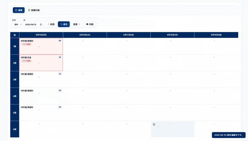Click the number badge 33 in 5限
248x141 pixels.
pos(60,107)
